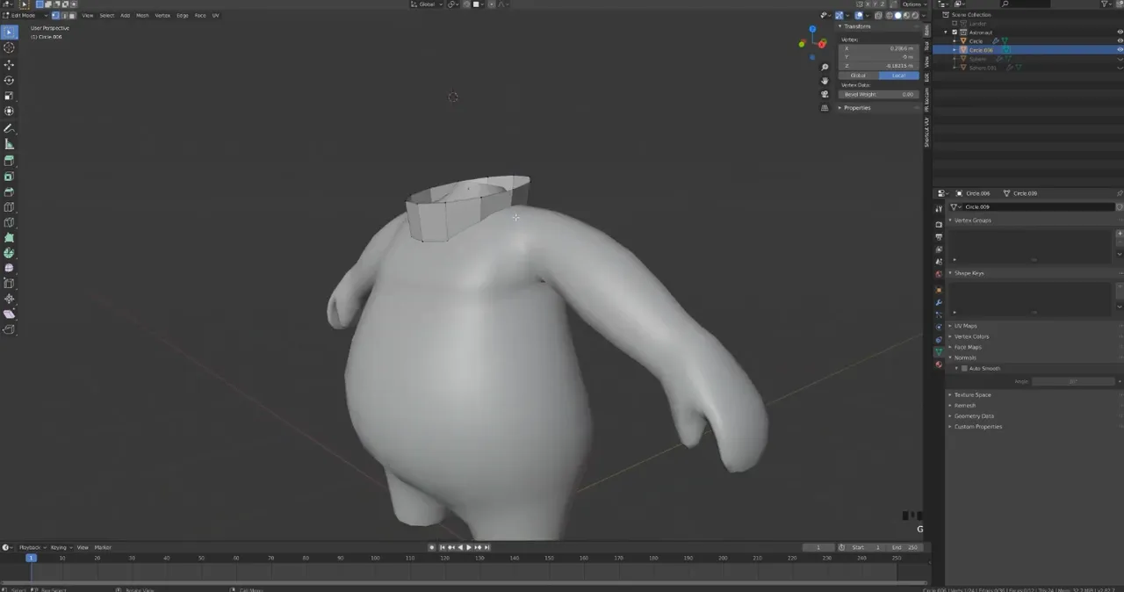1124x592 pixels.
Task: Switch perspective/orthographic grid icon
Action: tap(825, 107)
